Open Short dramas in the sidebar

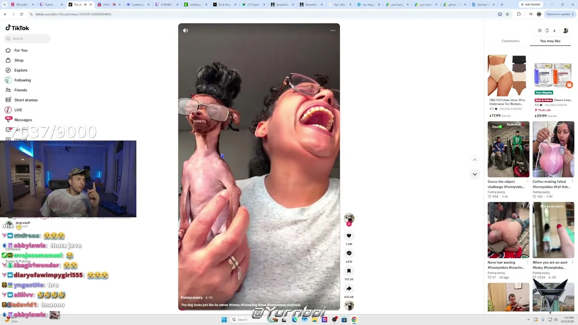click(x=26, y=100)
